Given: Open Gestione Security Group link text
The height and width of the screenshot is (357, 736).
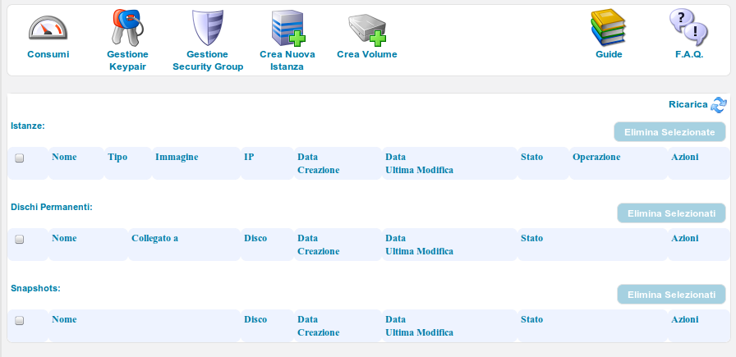Looking at the screenshot, I should 208,61.
